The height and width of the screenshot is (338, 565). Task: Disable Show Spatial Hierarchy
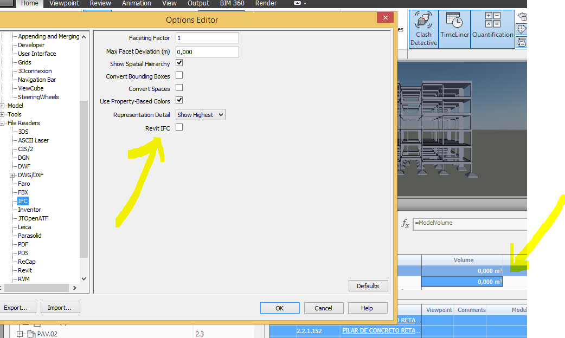(x=179, y=63)
